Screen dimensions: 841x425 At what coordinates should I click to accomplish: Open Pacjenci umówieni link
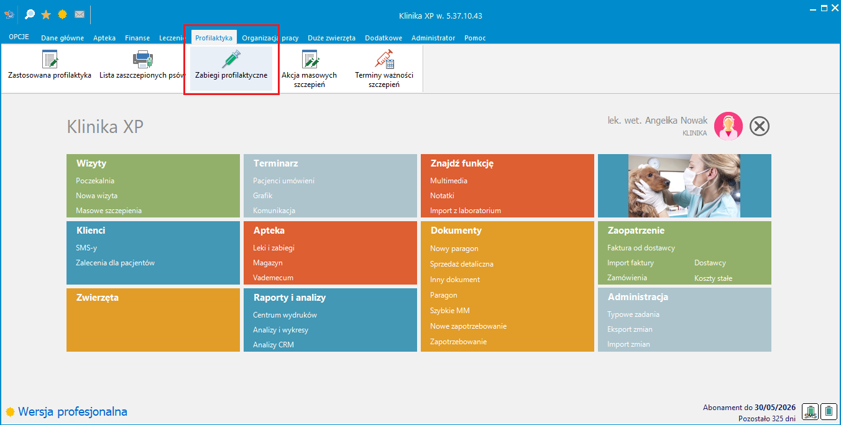click(283, 181)
